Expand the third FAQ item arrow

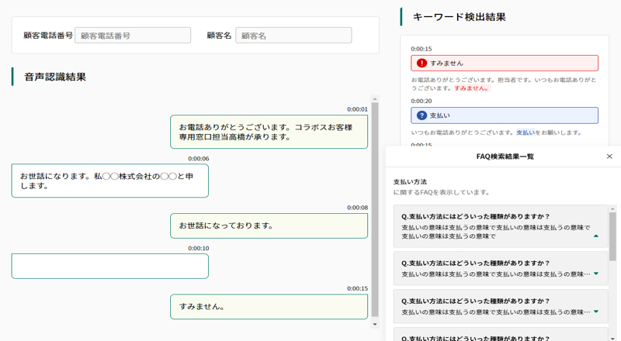pyautogui.click(x=596, y=312)
